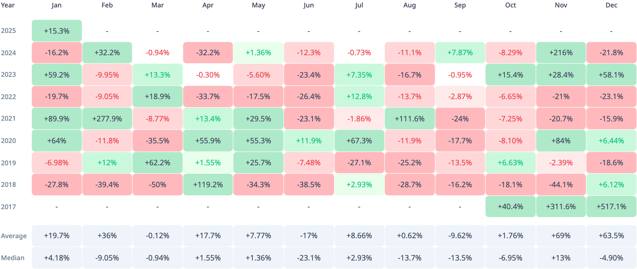
Task: Click the 2022 year row label
Action: pos(9,97)
